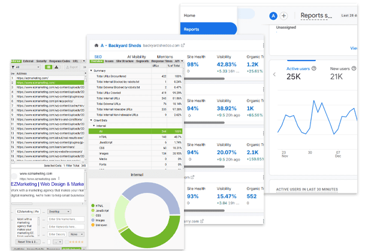Image resolution: width=368 pixels, height=251 pixels.
Task: Open the external link icon after backyardshedco.com
Action: click(x=183, y=46)
